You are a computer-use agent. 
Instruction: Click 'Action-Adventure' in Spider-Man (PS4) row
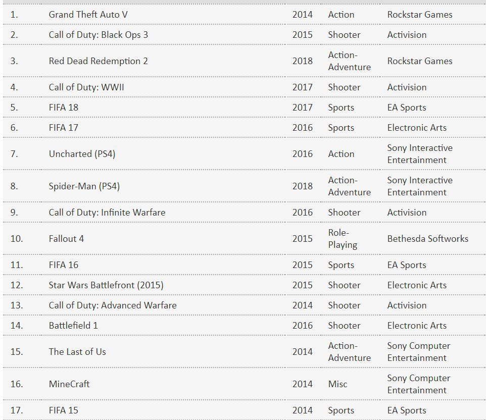pyautogui.click(x=349, y=186)
